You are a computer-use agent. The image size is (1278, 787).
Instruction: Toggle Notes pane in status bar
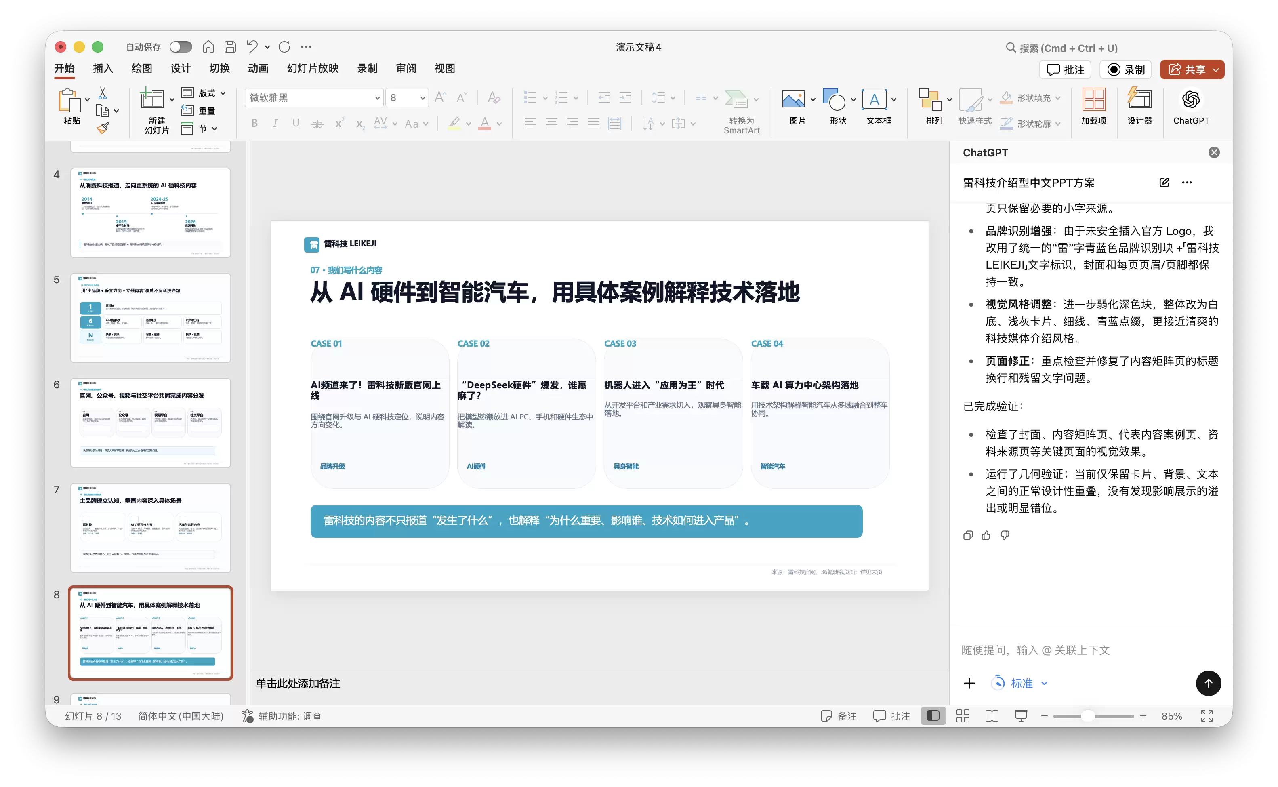pyautogui.click(x=838, y=716)
